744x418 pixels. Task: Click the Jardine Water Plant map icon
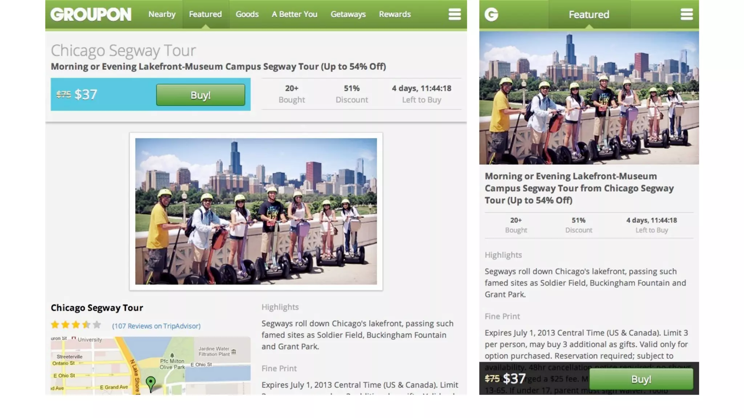234,352
